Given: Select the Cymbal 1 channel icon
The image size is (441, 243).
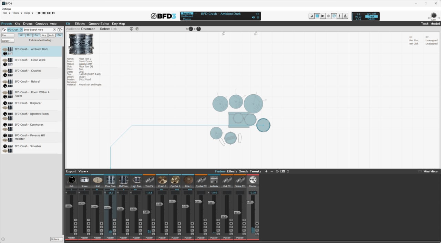Looking at the screenshot, I should pyautogui.click(x=175, y=180).
